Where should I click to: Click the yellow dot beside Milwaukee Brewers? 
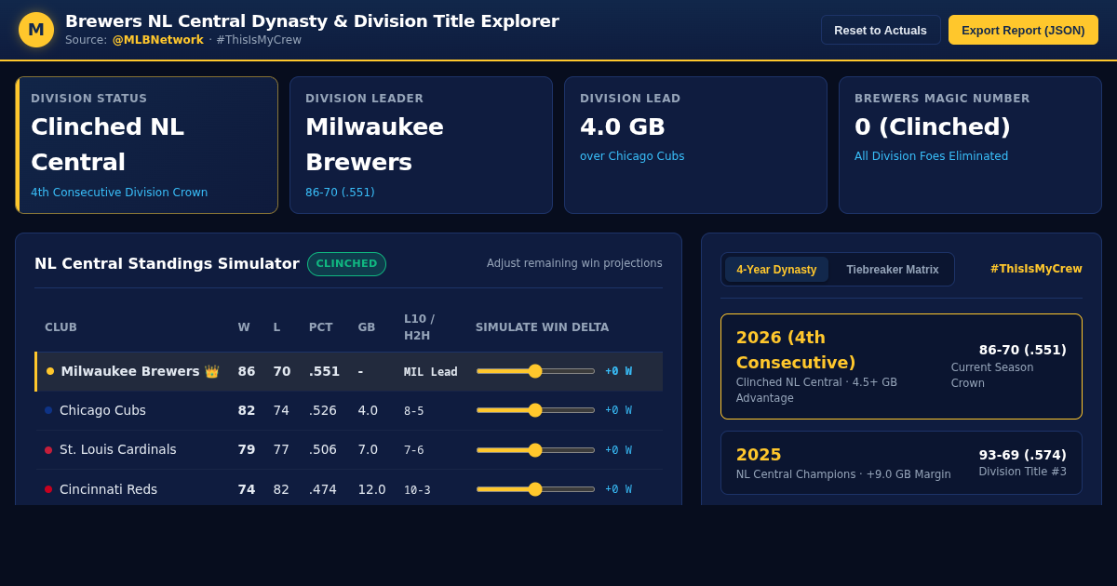tap(50, 371)
